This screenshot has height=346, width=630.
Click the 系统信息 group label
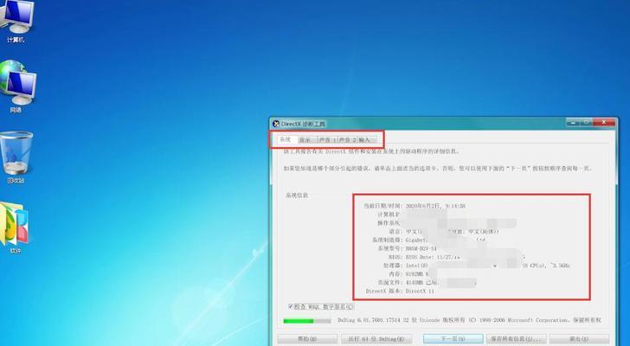point(297,195)
